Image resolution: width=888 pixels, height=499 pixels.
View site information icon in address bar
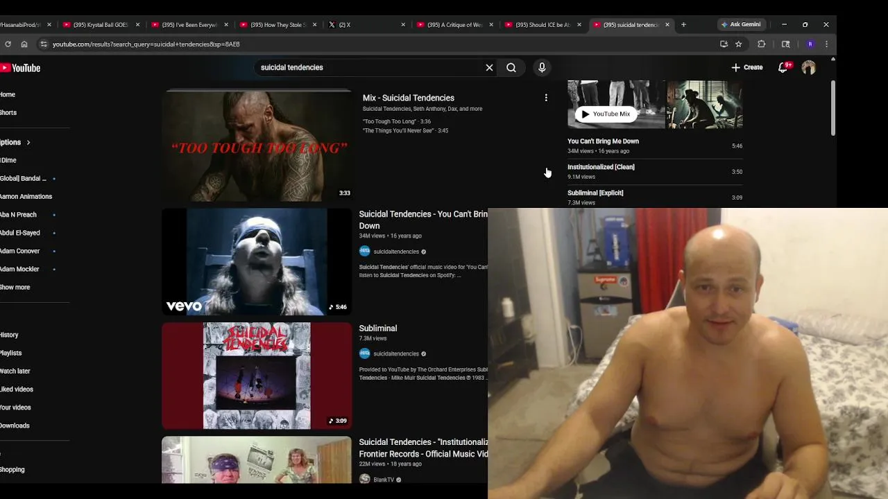tap(43, 44)
